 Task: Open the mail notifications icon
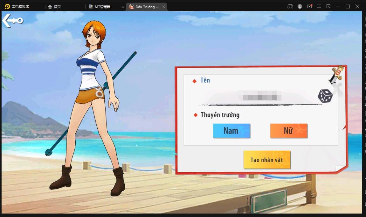[309, 6]
